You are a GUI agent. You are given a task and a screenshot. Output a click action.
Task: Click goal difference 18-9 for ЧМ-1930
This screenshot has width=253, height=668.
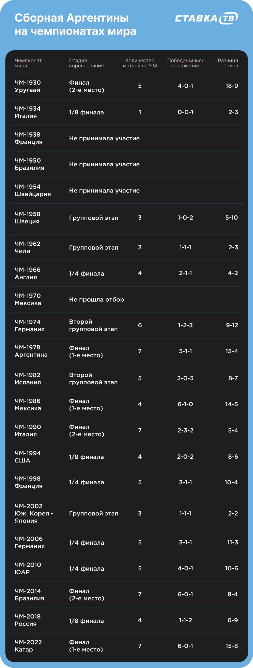pyautogui.click(x=232, y=86)
